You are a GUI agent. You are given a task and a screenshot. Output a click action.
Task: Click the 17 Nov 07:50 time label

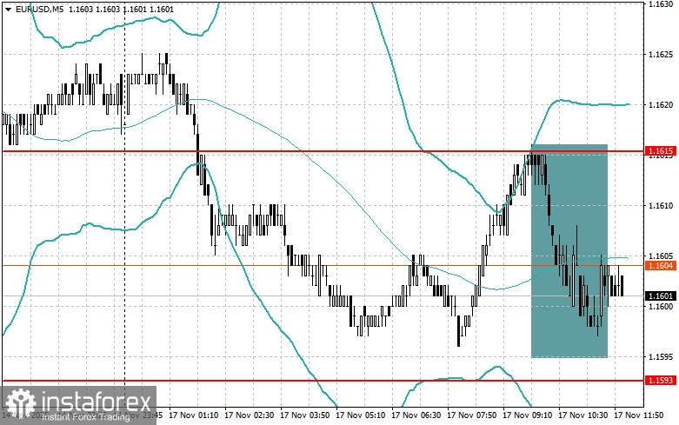pos(471,415)
